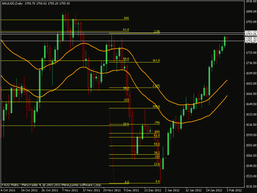Select the 100.0 Fibonacci level label
257x193 pixels.
click(x=156, y=107)
